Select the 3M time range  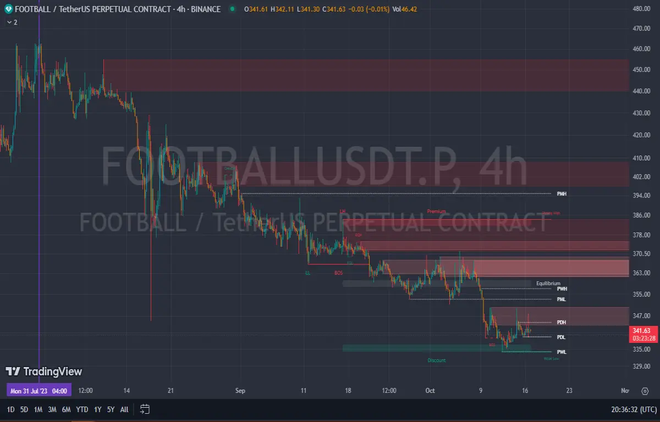pyautogui.click(x=52, y=409)
